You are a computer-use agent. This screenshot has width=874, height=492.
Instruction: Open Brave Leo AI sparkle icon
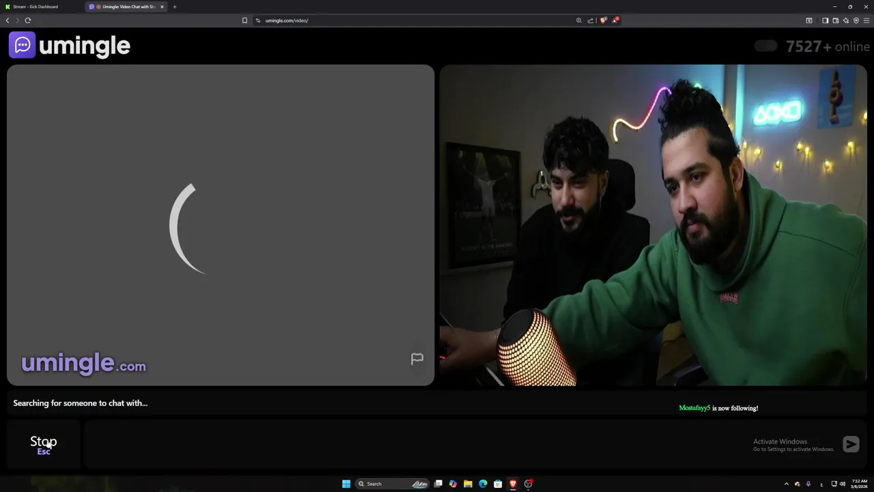coord(845,20)
